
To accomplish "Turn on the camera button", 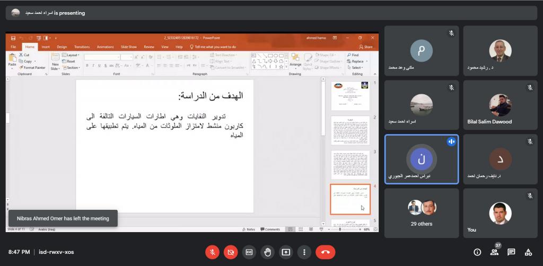I will coord(231,252).
